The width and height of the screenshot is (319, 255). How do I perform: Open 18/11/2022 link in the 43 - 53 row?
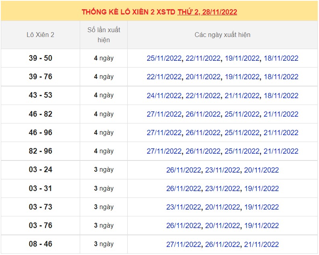[281, 96]
